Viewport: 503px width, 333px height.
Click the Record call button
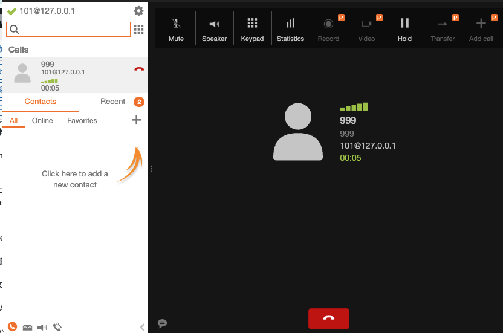pos(328,29)
